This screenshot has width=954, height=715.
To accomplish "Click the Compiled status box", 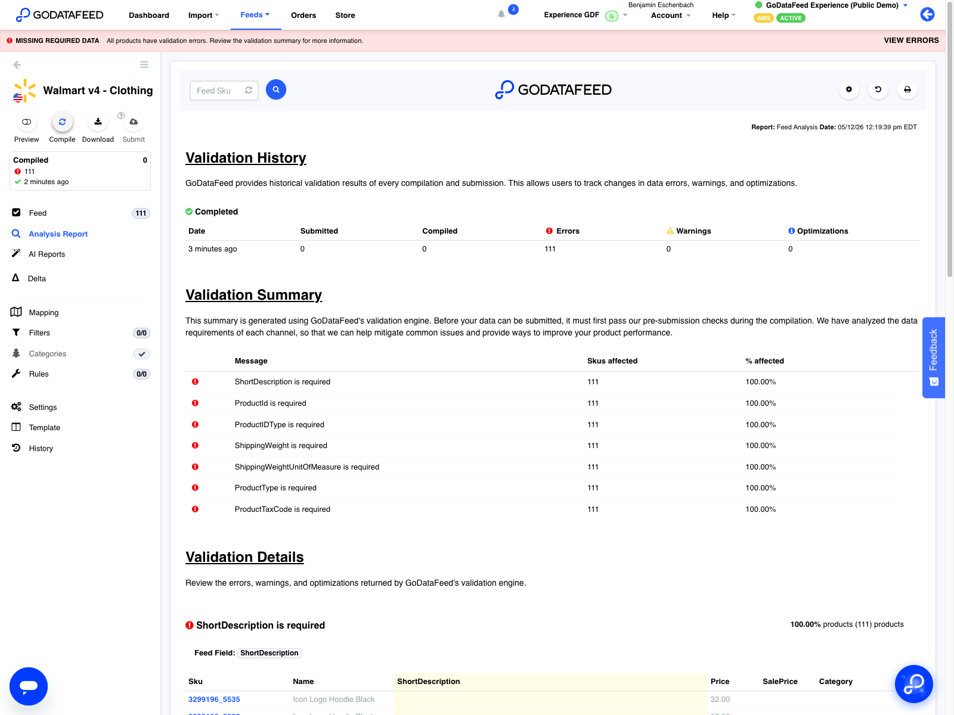I will (x=80, y=171).
